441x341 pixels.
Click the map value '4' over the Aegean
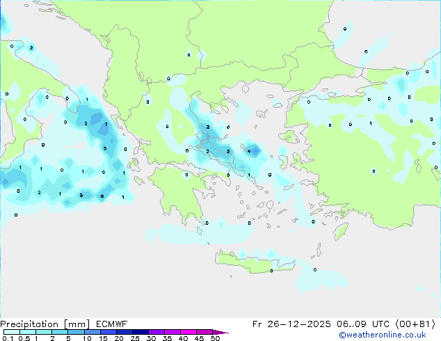[249, 152]
